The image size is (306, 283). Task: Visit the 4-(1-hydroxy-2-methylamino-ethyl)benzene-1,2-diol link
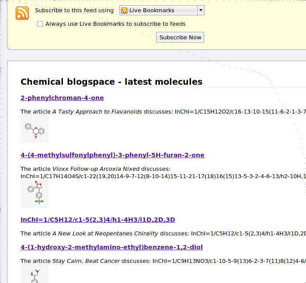click(111, 247)
